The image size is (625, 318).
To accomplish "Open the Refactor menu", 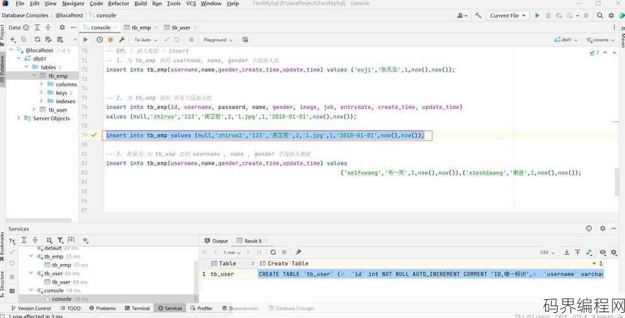I will coord(119,3).
